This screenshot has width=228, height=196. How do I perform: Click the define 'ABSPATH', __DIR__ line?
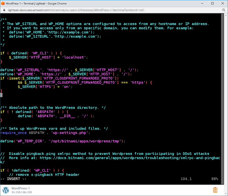[56, 116]
